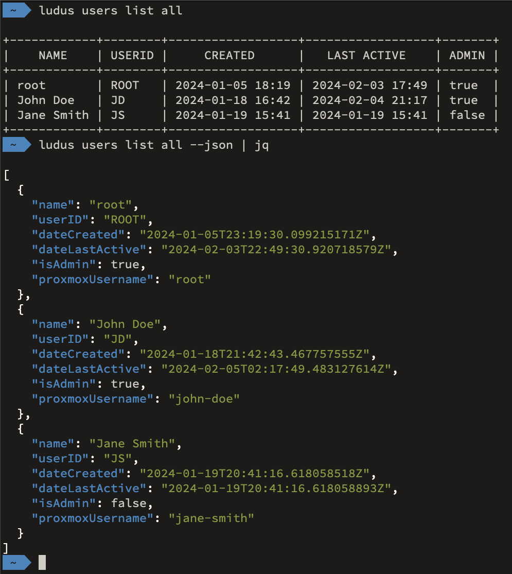The width and height of the screenshot is (512, 574).
Task: Click JSON userID value "JS"
Action: coord(118,459)
